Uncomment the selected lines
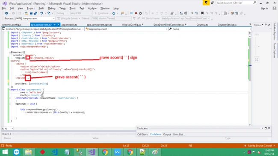 (196, 13)
